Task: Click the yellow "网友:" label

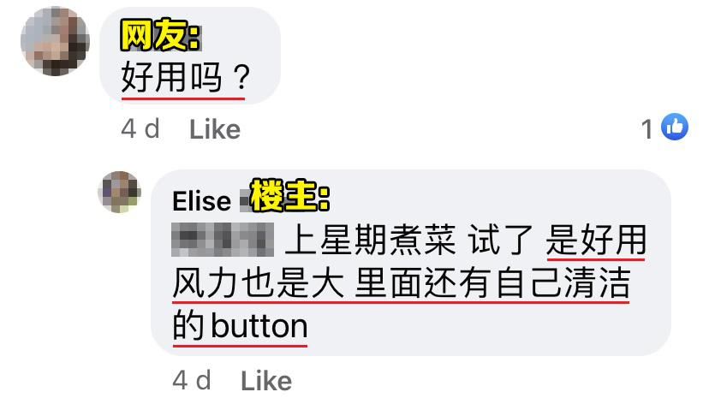Action: tap(160, 35)
